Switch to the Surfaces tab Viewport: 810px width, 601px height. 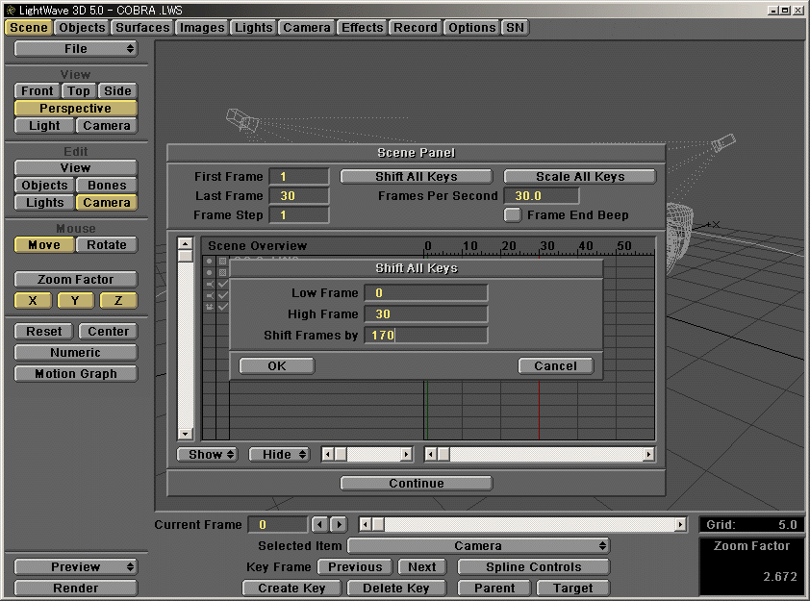pyautogui.click(x=141, y=27)
